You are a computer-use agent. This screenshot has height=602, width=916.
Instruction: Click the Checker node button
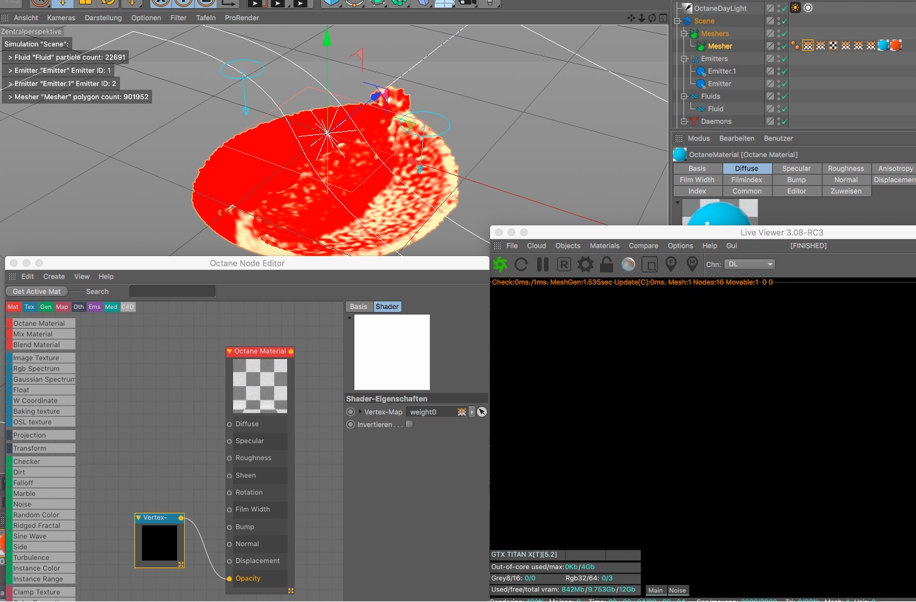click(x=41, y=462)
